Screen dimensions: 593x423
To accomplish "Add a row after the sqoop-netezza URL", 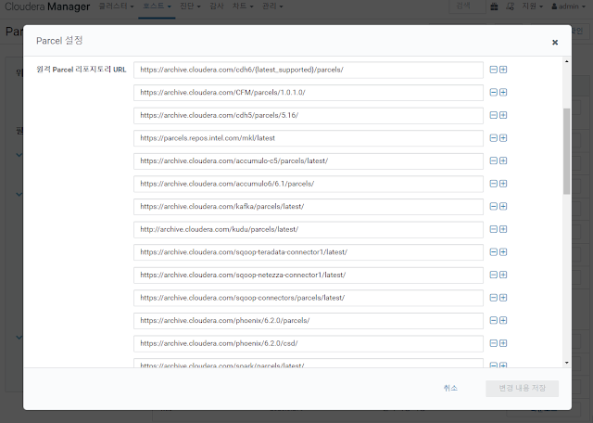I will pyautogui.click(x=503, y=275).
